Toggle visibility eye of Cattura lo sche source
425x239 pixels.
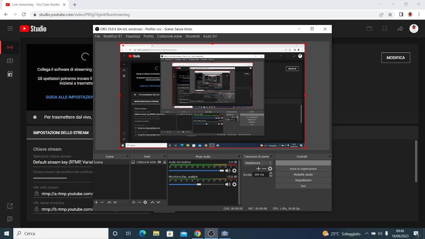(159, 162)
